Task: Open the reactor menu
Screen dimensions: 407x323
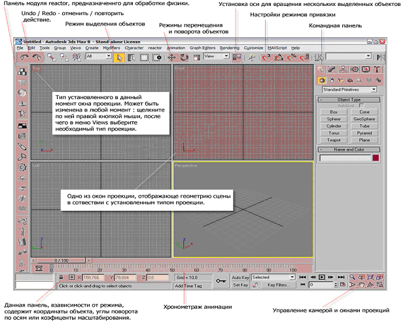Action: pyautogui.click(x=155, y=48)
